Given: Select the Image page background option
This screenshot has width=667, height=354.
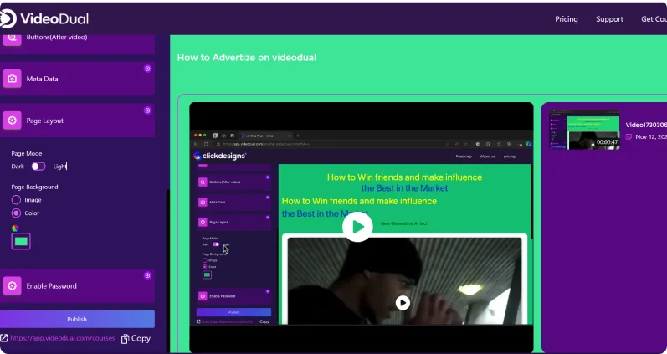Looking at the screenshot, I should coord(16,200).
